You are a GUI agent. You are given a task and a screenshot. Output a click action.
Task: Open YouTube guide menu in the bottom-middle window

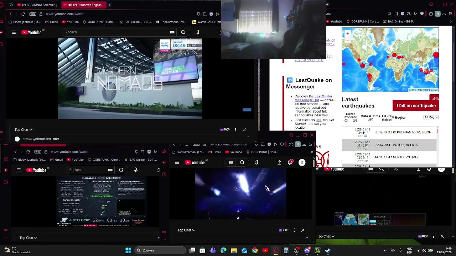pyautogui.click(x=177, y=162)
